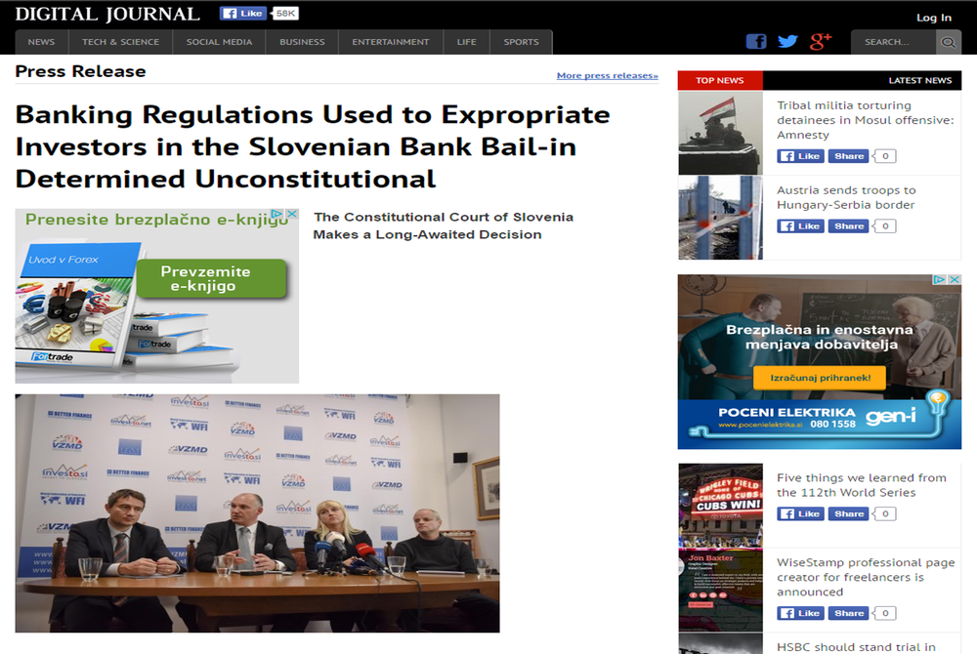Click share count on WiseStamp article
Screen dimensions: 977x654
click(x=885, y=613)
